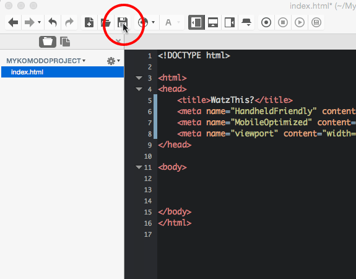Image resolution: width=356 pixels, height=279 pixels.
Task: Open the forward history dropdown arrow
Action: pos(39,22)
